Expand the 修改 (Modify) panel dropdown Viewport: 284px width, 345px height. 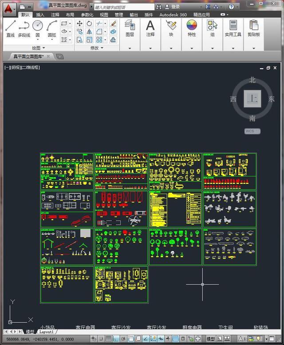coord(96,48)
